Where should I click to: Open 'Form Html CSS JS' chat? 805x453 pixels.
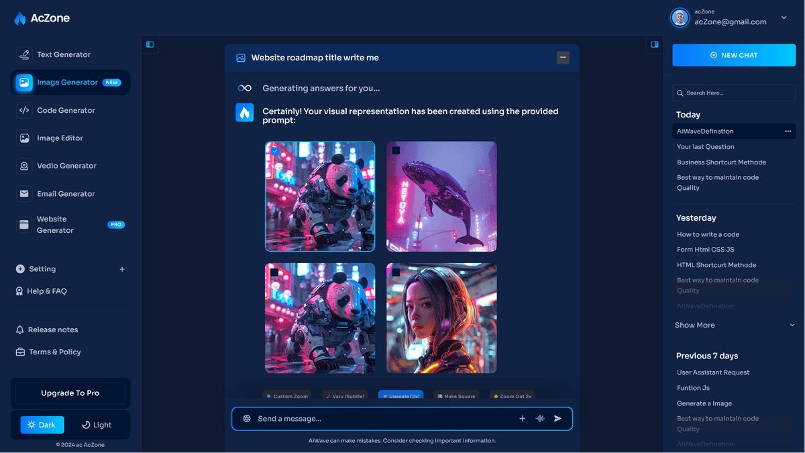(x=706, y=250)
